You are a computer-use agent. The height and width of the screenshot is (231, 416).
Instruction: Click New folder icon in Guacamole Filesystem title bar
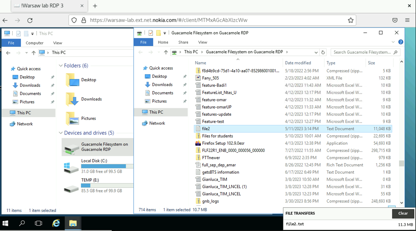[158, 33]
